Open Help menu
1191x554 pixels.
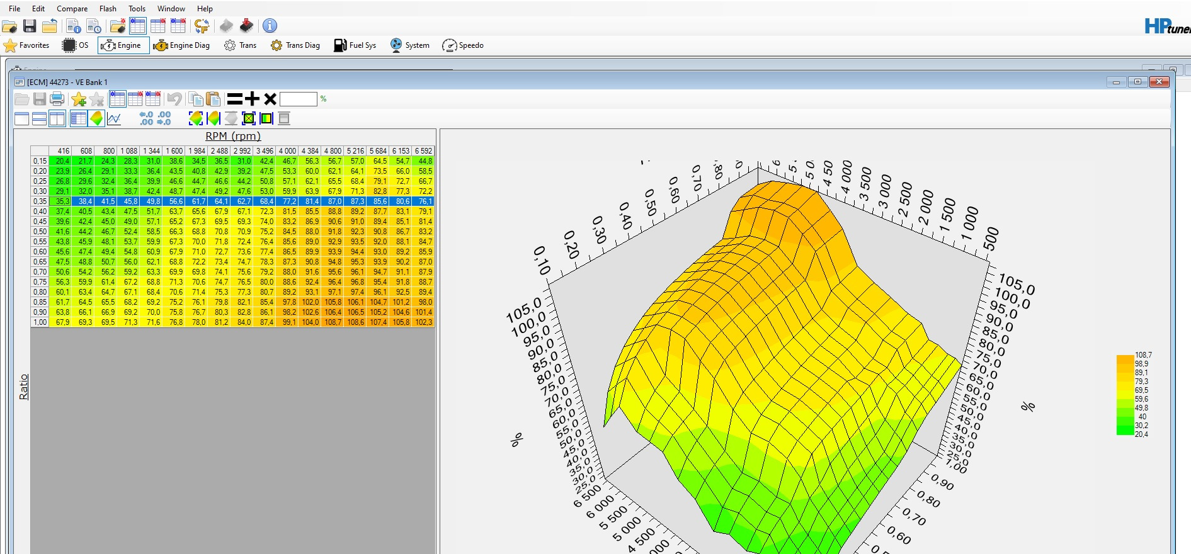point(205,9)
